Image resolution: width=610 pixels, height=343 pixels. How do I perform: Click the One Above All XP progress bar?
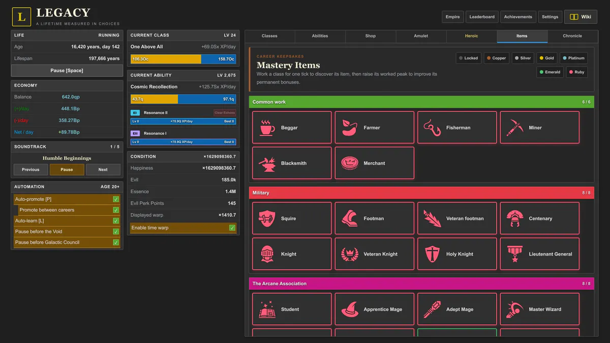click(x=183, y=59)
